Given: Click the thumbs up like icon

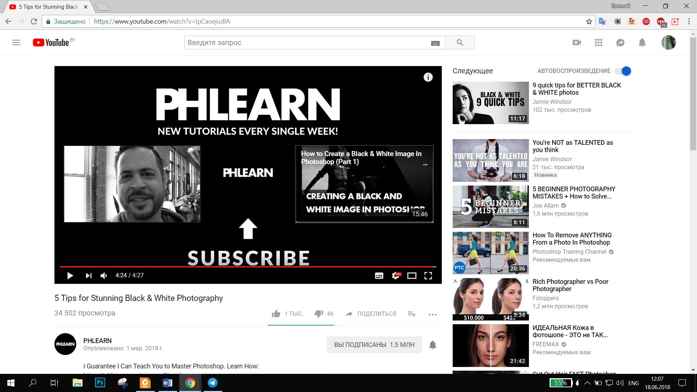Looking at the screenshot, I should 276,314.
